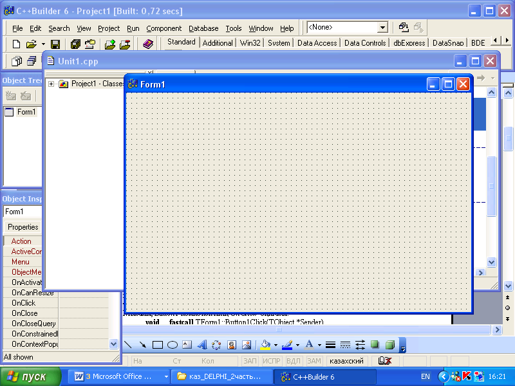The image size is (515, 386).
Task: Select Form1 in Object TreeView
Action: (x=26, y=112)
